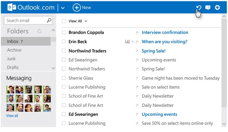Open the second School of Fine Art sender
The image size is (228, 132).
tap(86, 105)
